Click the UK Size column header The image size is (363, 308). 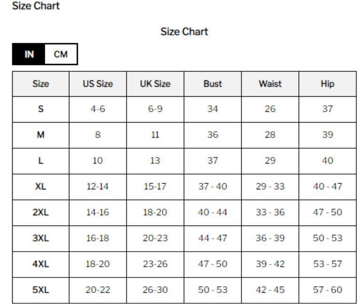[x=155, y=84]
